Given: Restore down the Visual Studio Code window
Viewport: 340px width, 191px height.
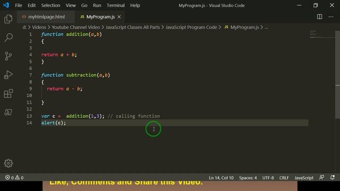Looking at the screenshot, I should pos(316,5).
